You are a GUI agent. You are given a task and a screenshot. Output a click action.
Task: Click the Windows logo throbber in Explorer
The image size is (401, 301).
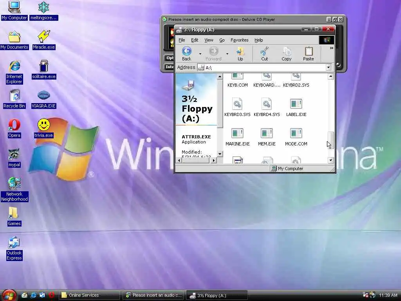pos(327,40)
